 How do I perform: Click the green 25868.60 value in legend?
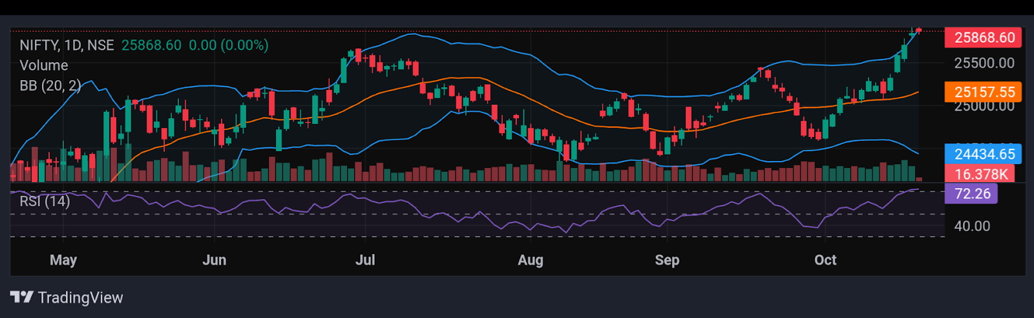[x=151, y=45]
